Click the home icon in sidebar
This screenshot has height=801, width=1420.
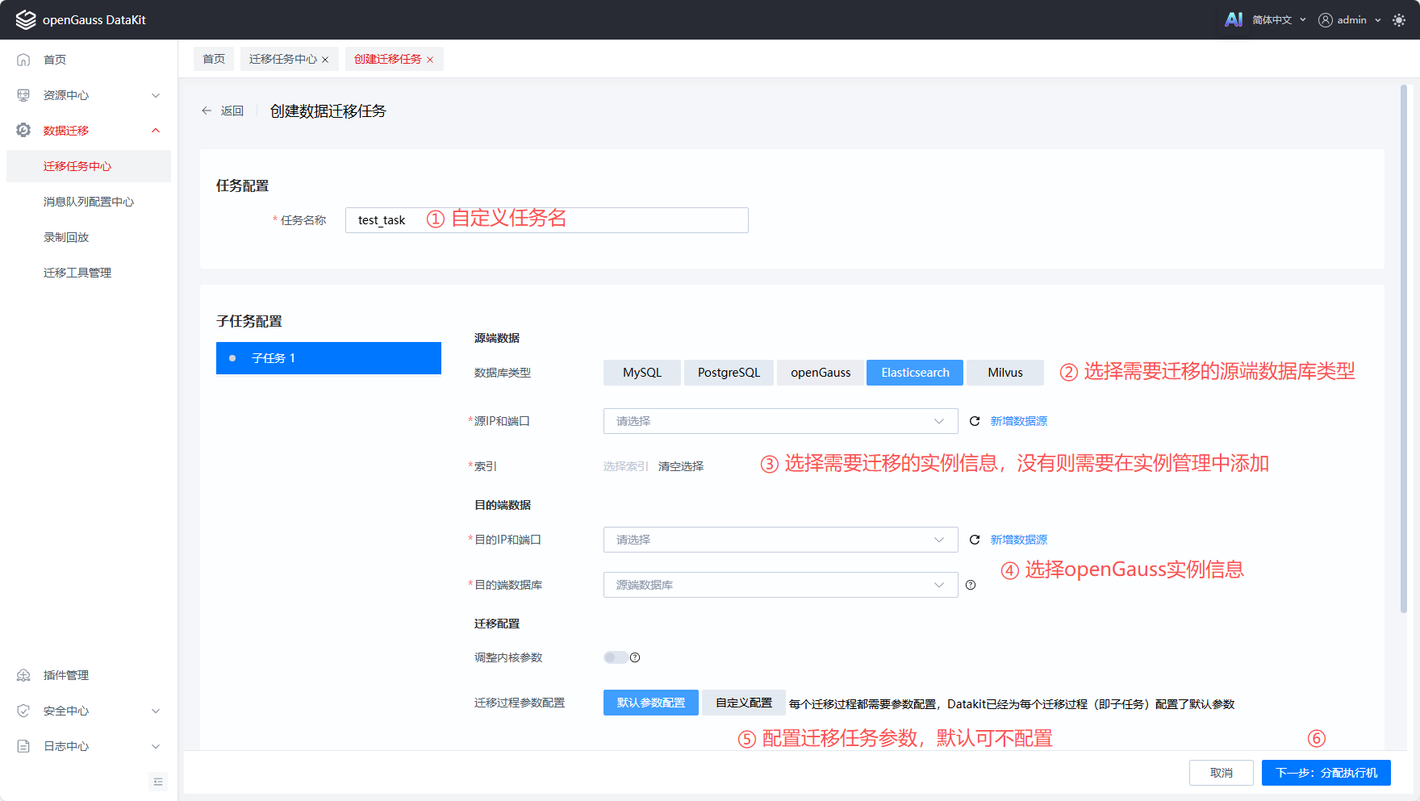point(23,60)
